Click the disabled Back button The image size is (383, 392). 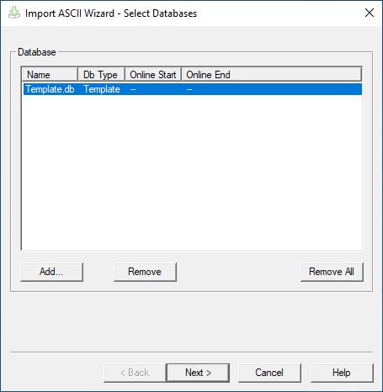[135, 373]
